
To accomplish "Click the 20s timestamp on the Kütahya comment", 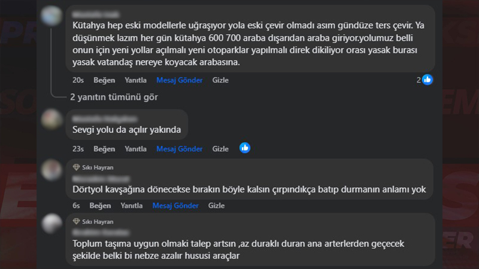I will pos(78,80).
